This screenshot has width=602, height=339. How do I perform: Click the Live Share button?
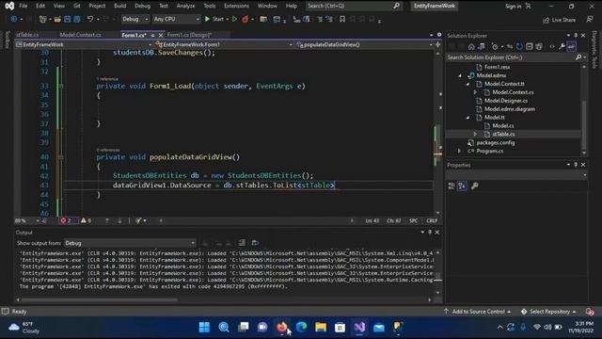[560, 20]
